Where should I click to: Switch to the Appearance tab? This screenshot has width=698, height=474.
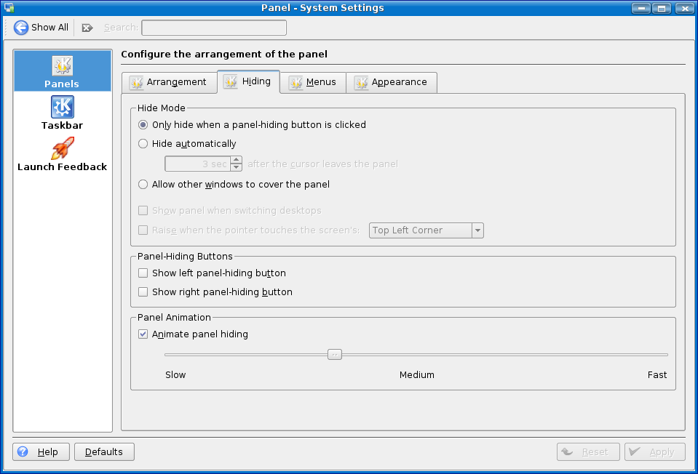(x=392, y=82)
